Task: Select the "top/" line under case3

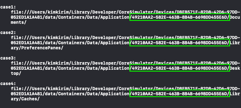Action: [16, 73]
